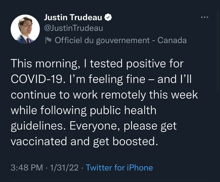
Task: Open the three-dot more options menu
Action: (204, 17)
